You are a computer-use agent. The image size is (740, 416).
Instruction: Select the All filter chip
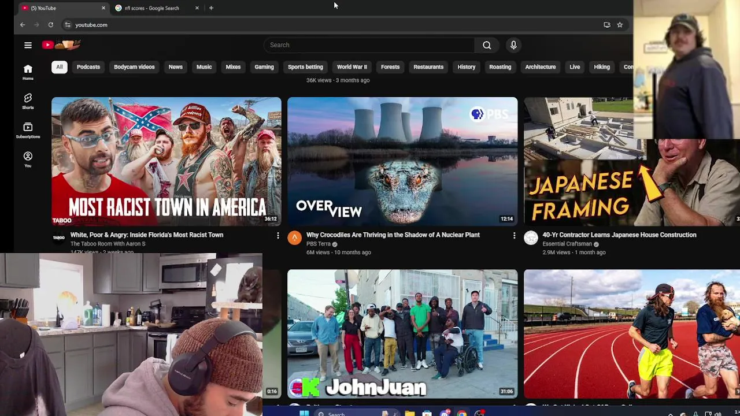(59, 67)
